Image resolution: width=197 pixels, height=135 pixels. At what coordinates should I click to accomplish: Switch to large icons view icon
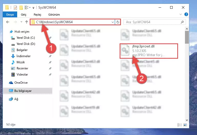click(185, 125)
